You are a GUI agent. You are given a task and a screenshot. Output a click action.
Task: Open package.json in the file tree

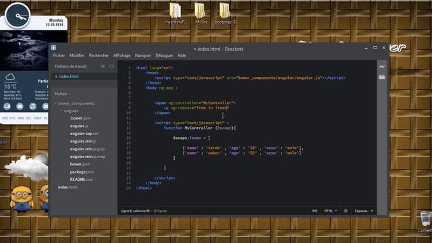click(x=82, y=172)
